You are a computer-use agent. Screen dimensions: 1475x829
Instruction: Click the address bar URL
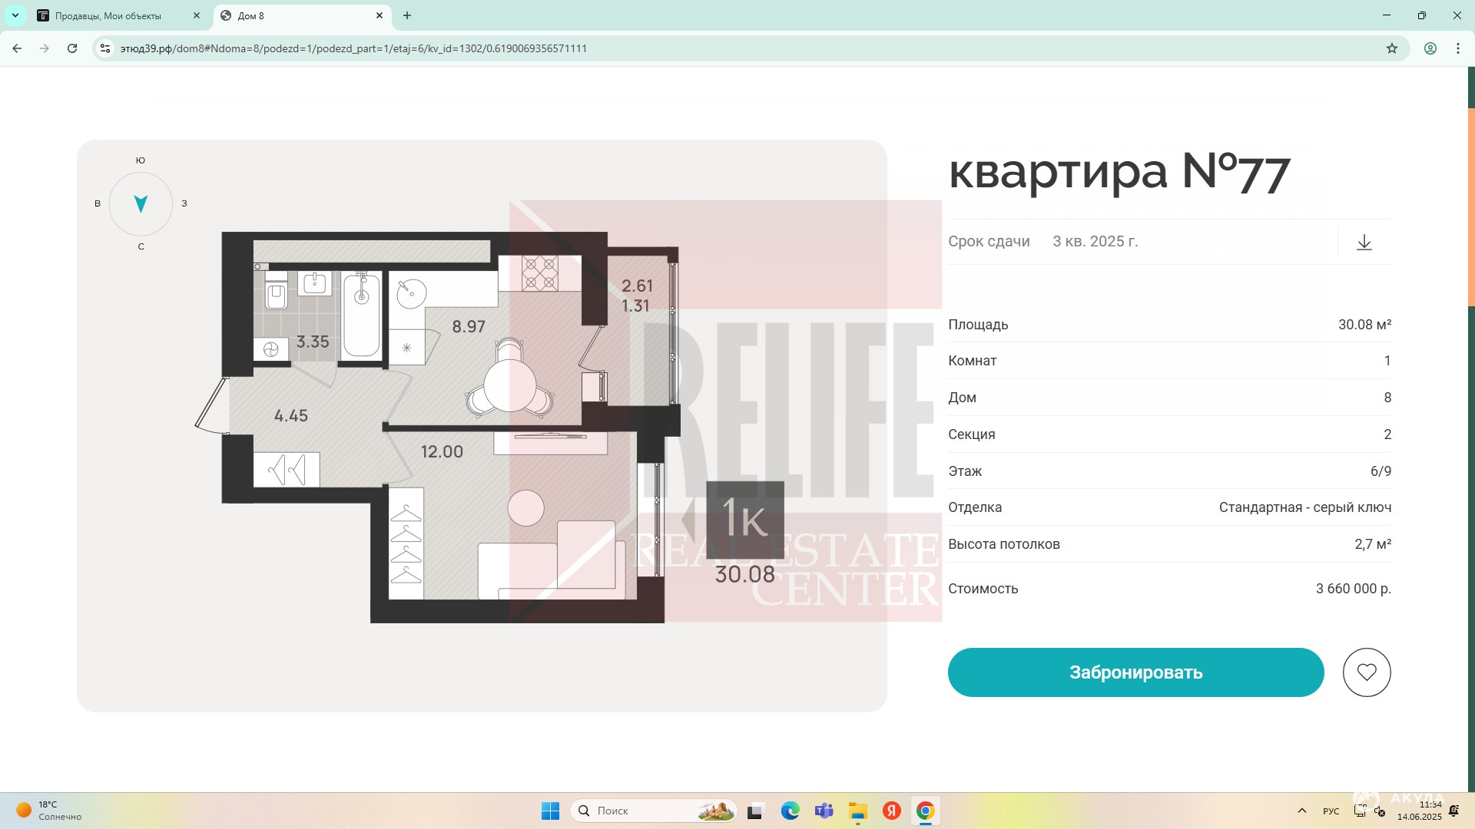click(353, 48)
